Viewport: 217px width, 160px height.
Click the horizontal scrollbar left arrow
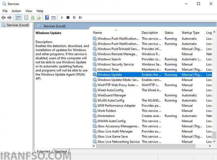94,146
